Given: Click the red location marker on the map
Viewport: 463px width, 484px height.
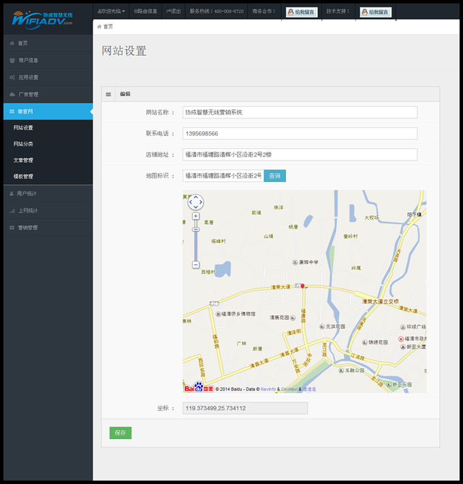Looking at the screenshot, I should tap(303, 287).
